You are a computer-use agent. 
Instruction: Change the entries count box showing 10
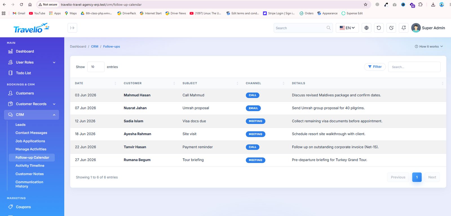[x=96, y=67]
